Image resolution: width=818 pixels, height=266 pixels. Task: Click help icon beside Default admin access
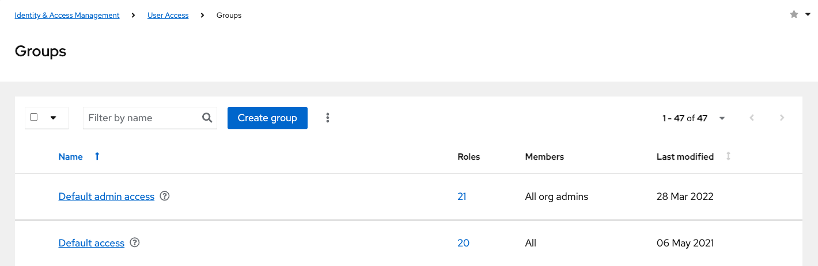click(x=165, y=196)
